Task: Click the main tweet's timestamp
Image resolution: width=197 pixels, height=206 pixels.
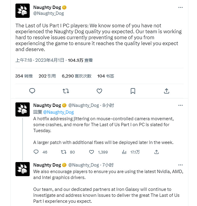Action: point(40,60)
